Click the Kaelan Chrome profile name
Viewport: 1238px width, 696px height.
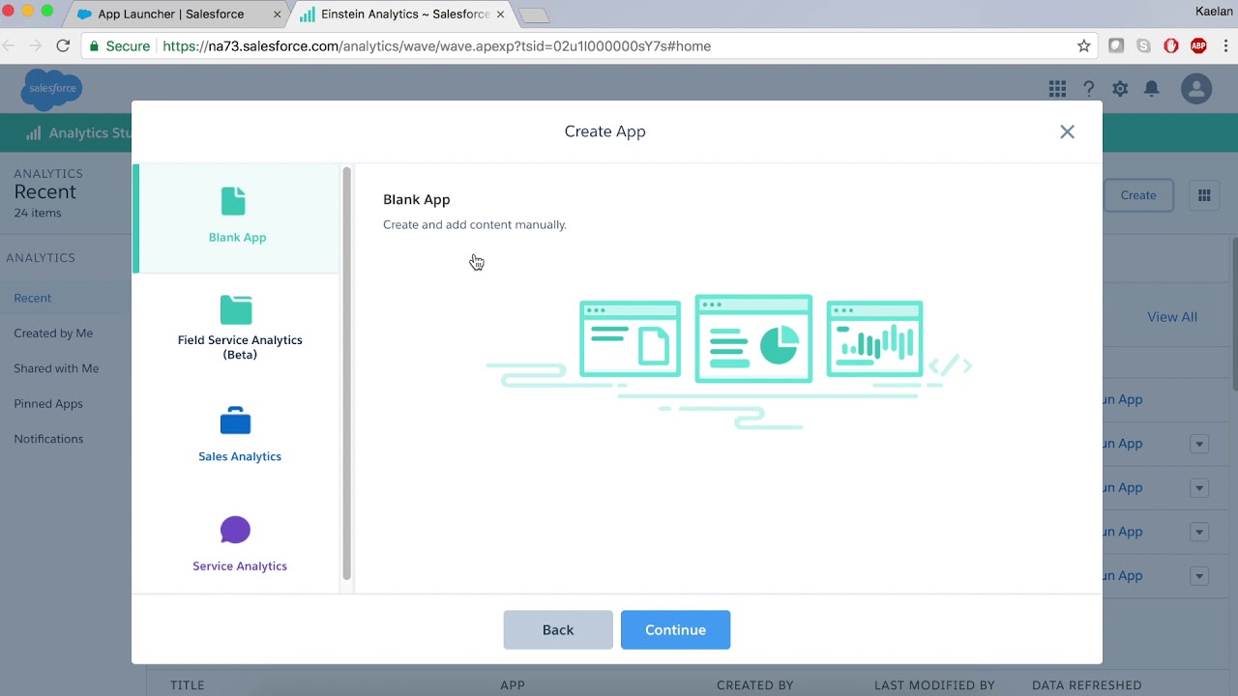(x=1215, y=12)
